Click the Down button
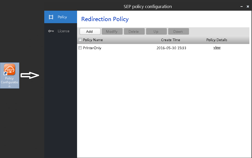 pos(179,31)
